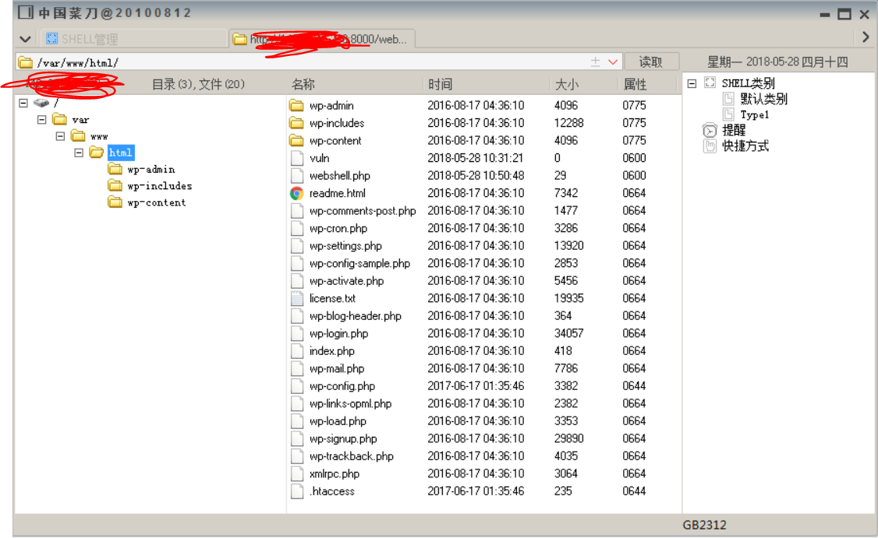Select 默认类别 in the category tree
The height and width of the screenshot is (538, 878).
(764, 99)
